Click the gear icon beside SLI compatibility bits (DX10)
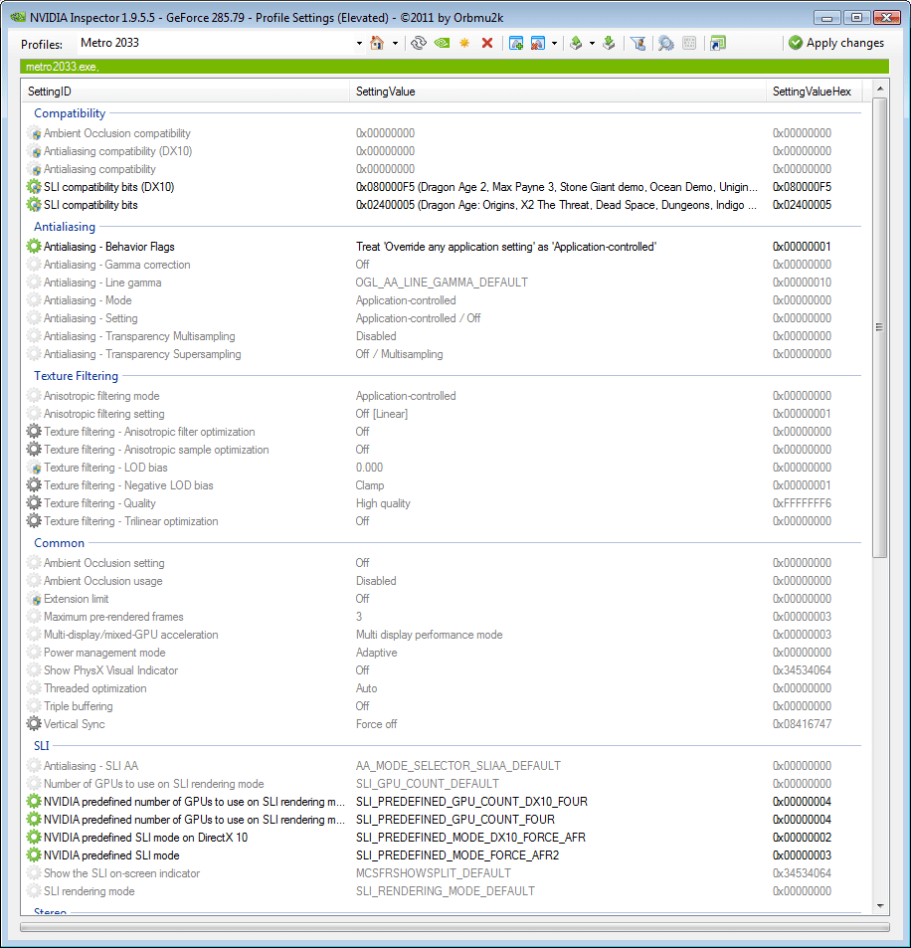The image size is (911, 948). click(x=35, y=187)
